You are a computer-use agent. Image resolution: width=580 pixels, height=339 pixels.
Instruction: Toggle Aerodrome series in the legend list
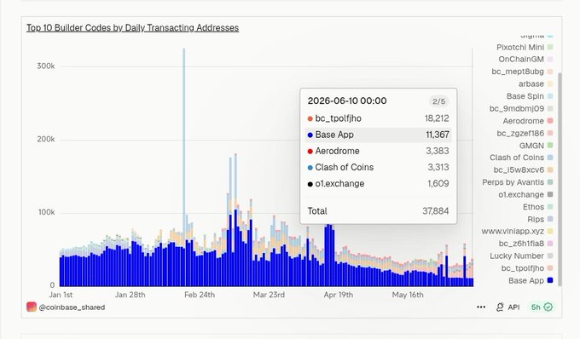tap(527, 121)
